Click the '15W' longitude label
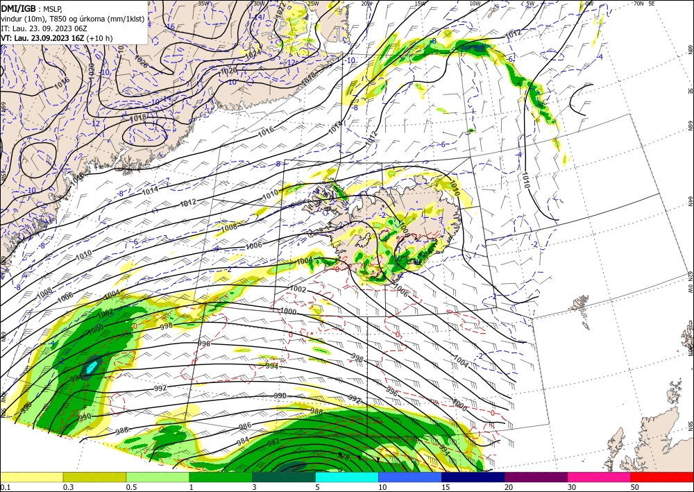Image resolution: width=694 pixels, height=492 pixels. tap(421, 3)
